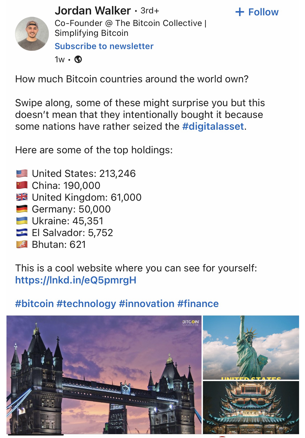Click the Ukraine flag emoji
This screenshot has height=438, width=305.
pos(22,221)
